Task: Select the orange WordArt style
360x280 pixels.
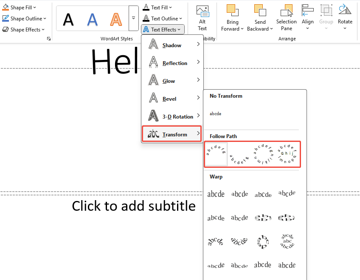Action: click(x=115, y=19)
